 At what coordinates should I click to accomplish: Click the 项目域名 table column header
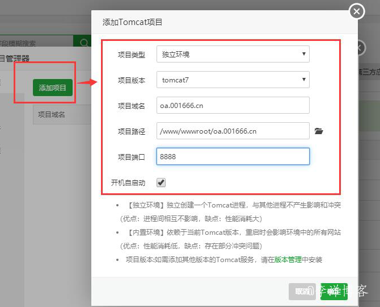tap(52, 115)
